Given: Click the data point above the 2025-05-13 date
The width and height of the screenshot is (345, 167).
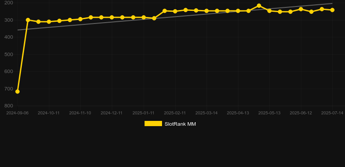Looking at the screenshot, I should (x=269, y=11).
